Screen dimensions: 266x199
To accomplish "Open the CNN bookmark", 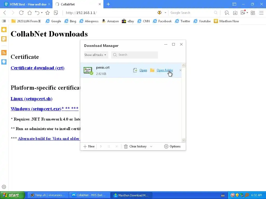I will 143,21.
